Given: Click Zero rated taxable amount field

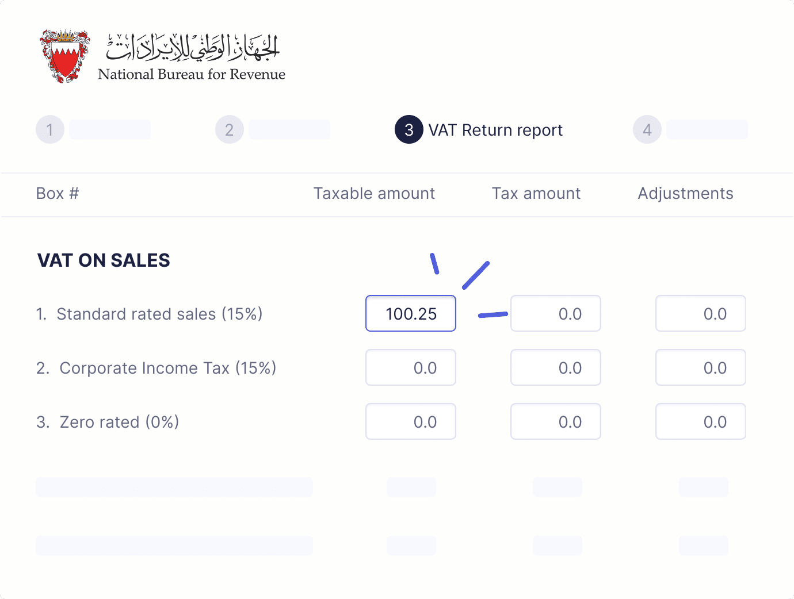Looking at the screenshot, I should pos(411,421).
